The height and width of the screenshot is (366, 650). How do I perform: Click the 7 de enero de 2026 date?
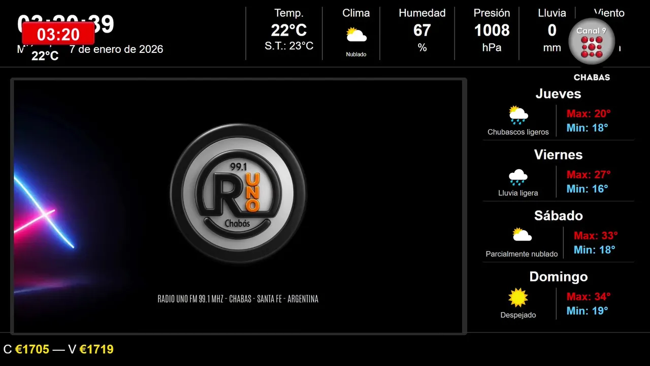coord(116,49)
